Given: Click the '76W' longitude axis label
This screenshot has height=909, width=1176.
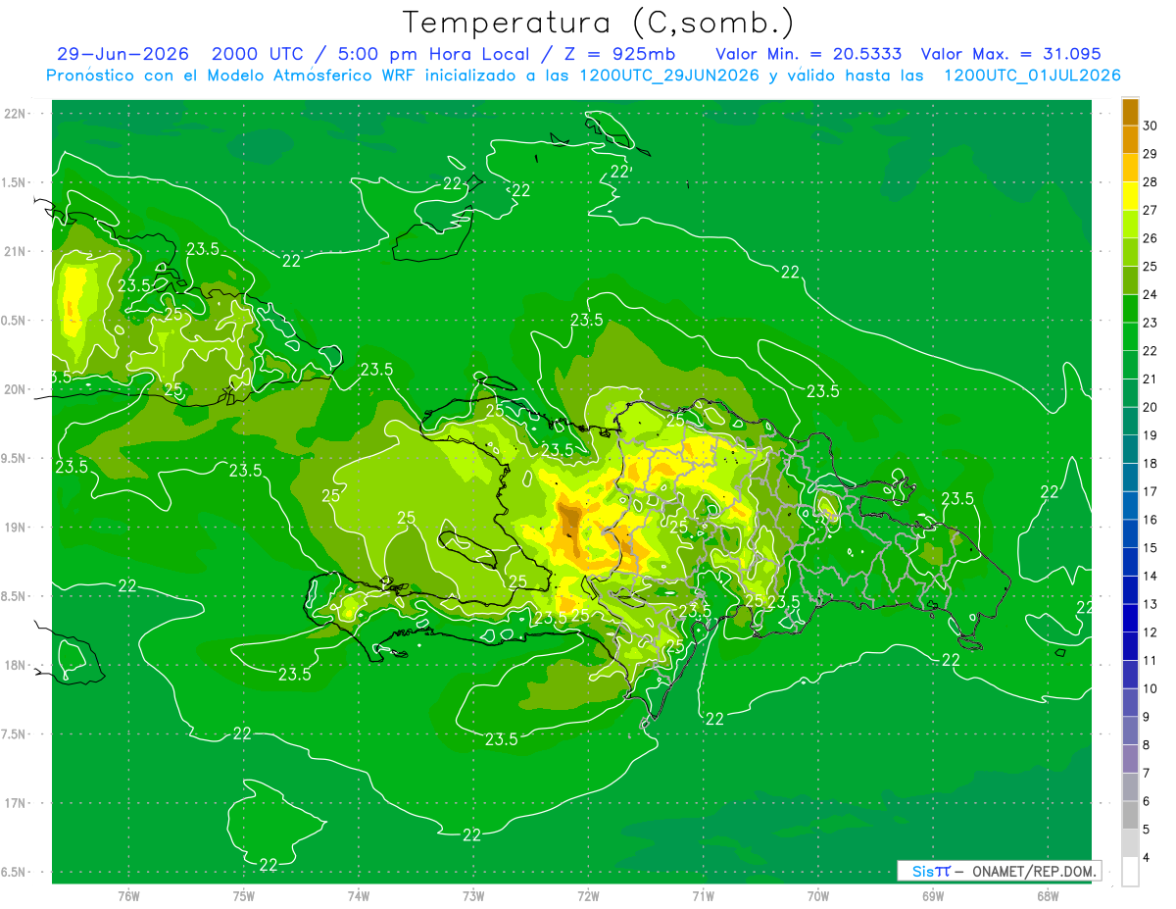Looking at the screenshot, I should coord(128,896).
